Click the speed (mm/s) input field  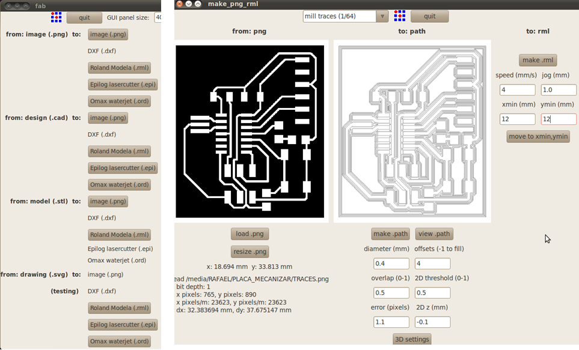click(x=517, y=90)
